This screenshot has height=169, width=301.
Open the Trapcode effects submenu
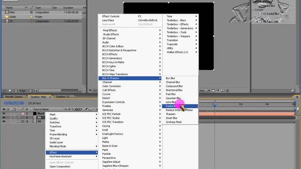click(x=181, y=44)
